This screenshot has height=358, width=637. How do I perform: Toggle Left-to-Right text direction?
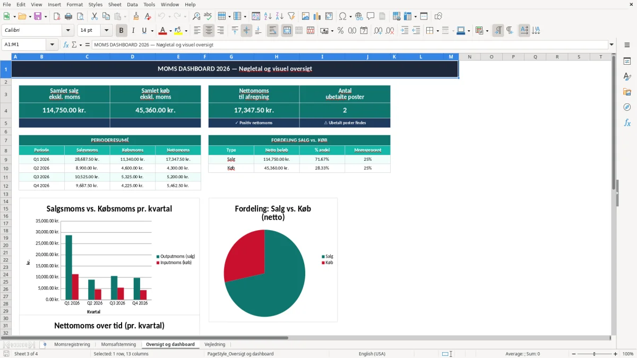pyautogui.click(x=498, y=31)
